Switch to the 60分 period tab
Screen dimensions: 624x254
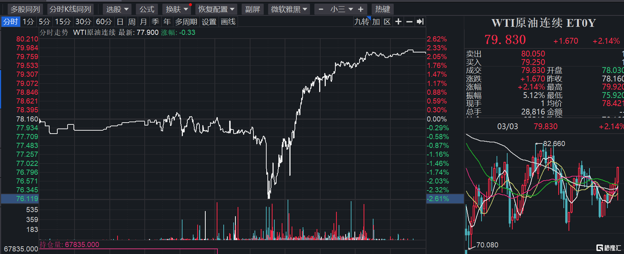click(104, 22)
